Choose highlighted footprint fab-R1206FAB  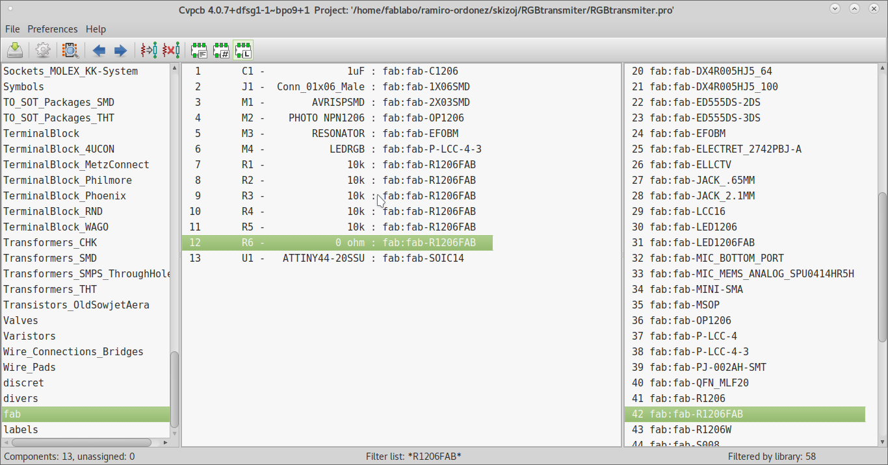[745, 414]
